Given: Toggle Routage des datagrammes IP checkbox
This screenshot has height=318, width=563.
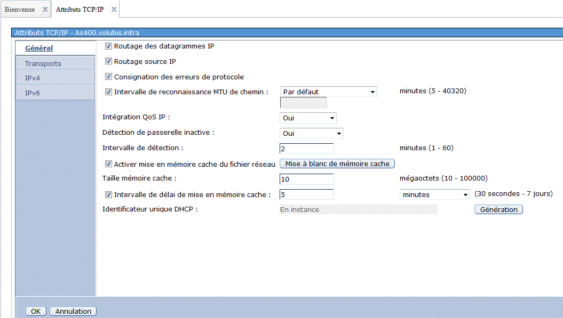Looking at the screenshot, I should coord(108,46).
